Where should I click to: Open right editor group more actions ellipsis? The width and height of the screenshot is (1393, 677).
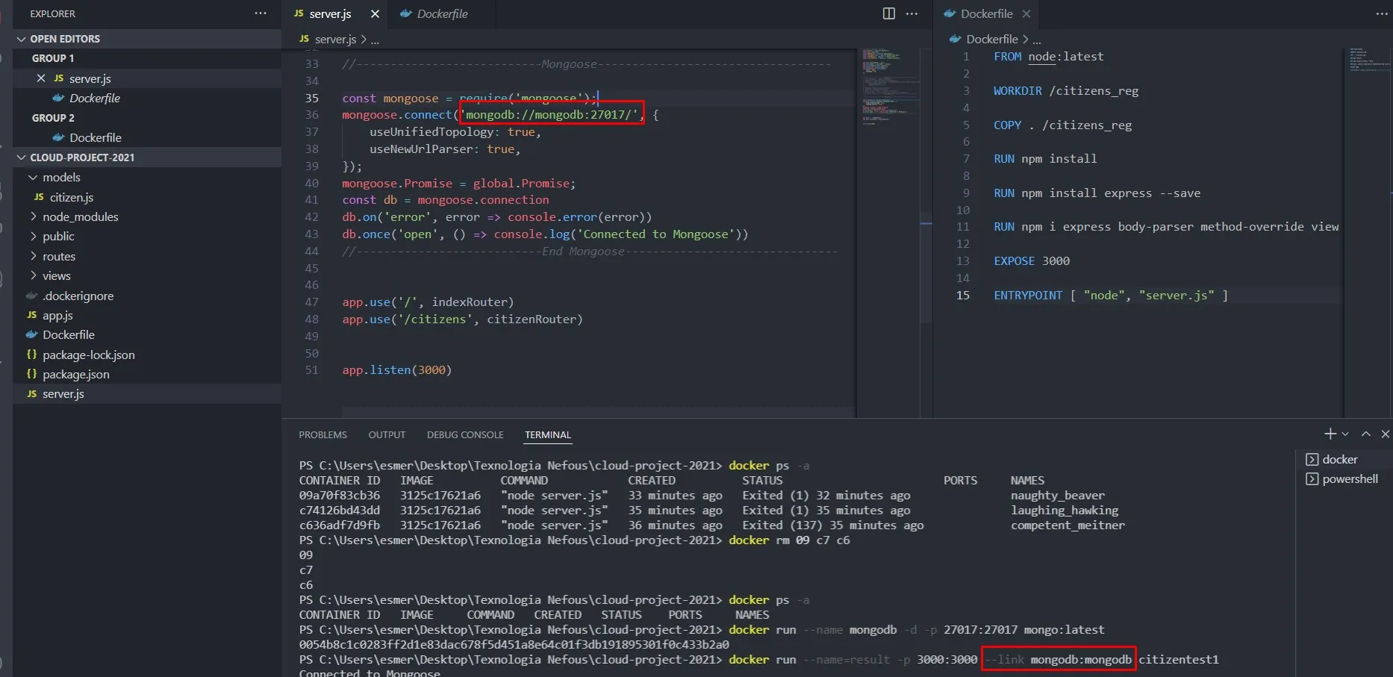pyautogui.click(x=1381, y=13)
